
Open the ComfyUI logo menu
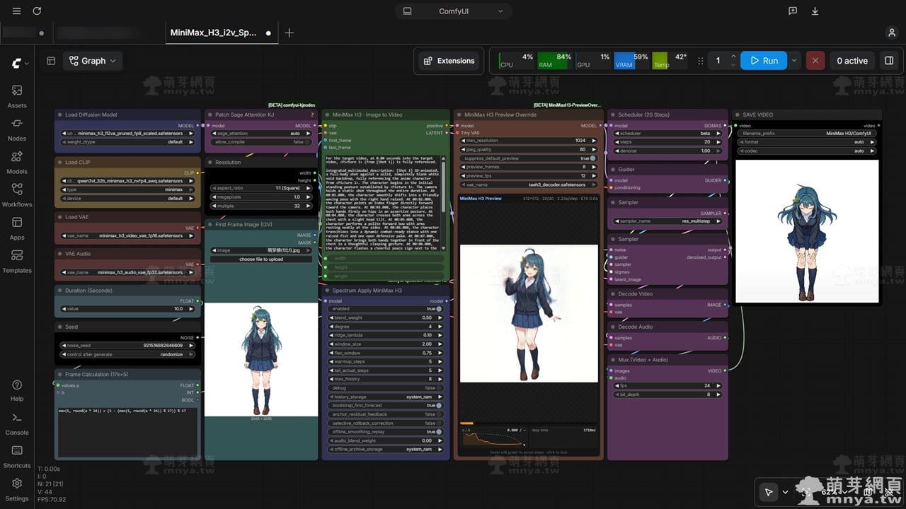(x=20, y=64)
